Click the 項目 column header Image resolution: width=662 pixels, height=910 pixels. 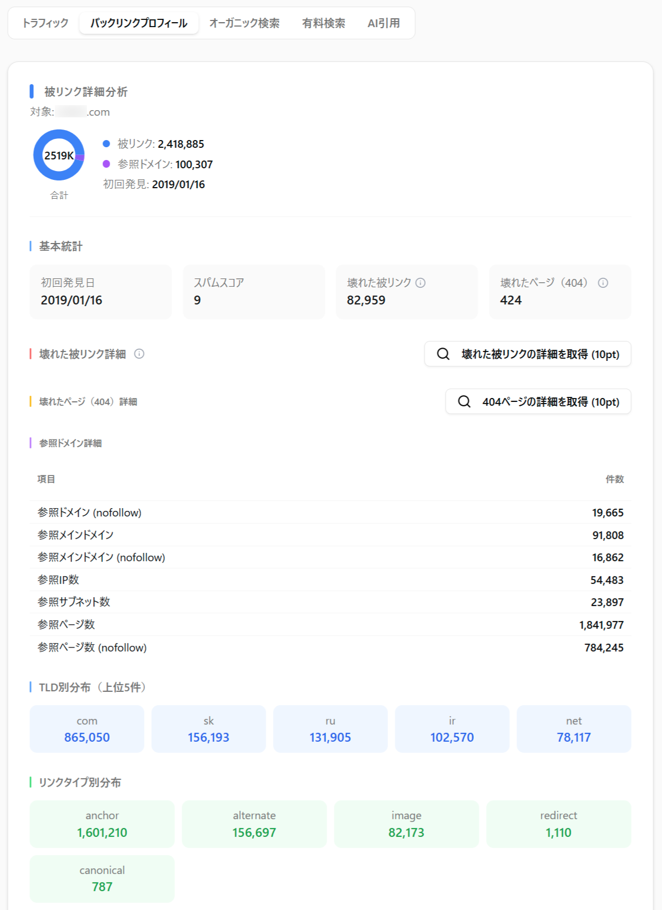click(46, 479)
